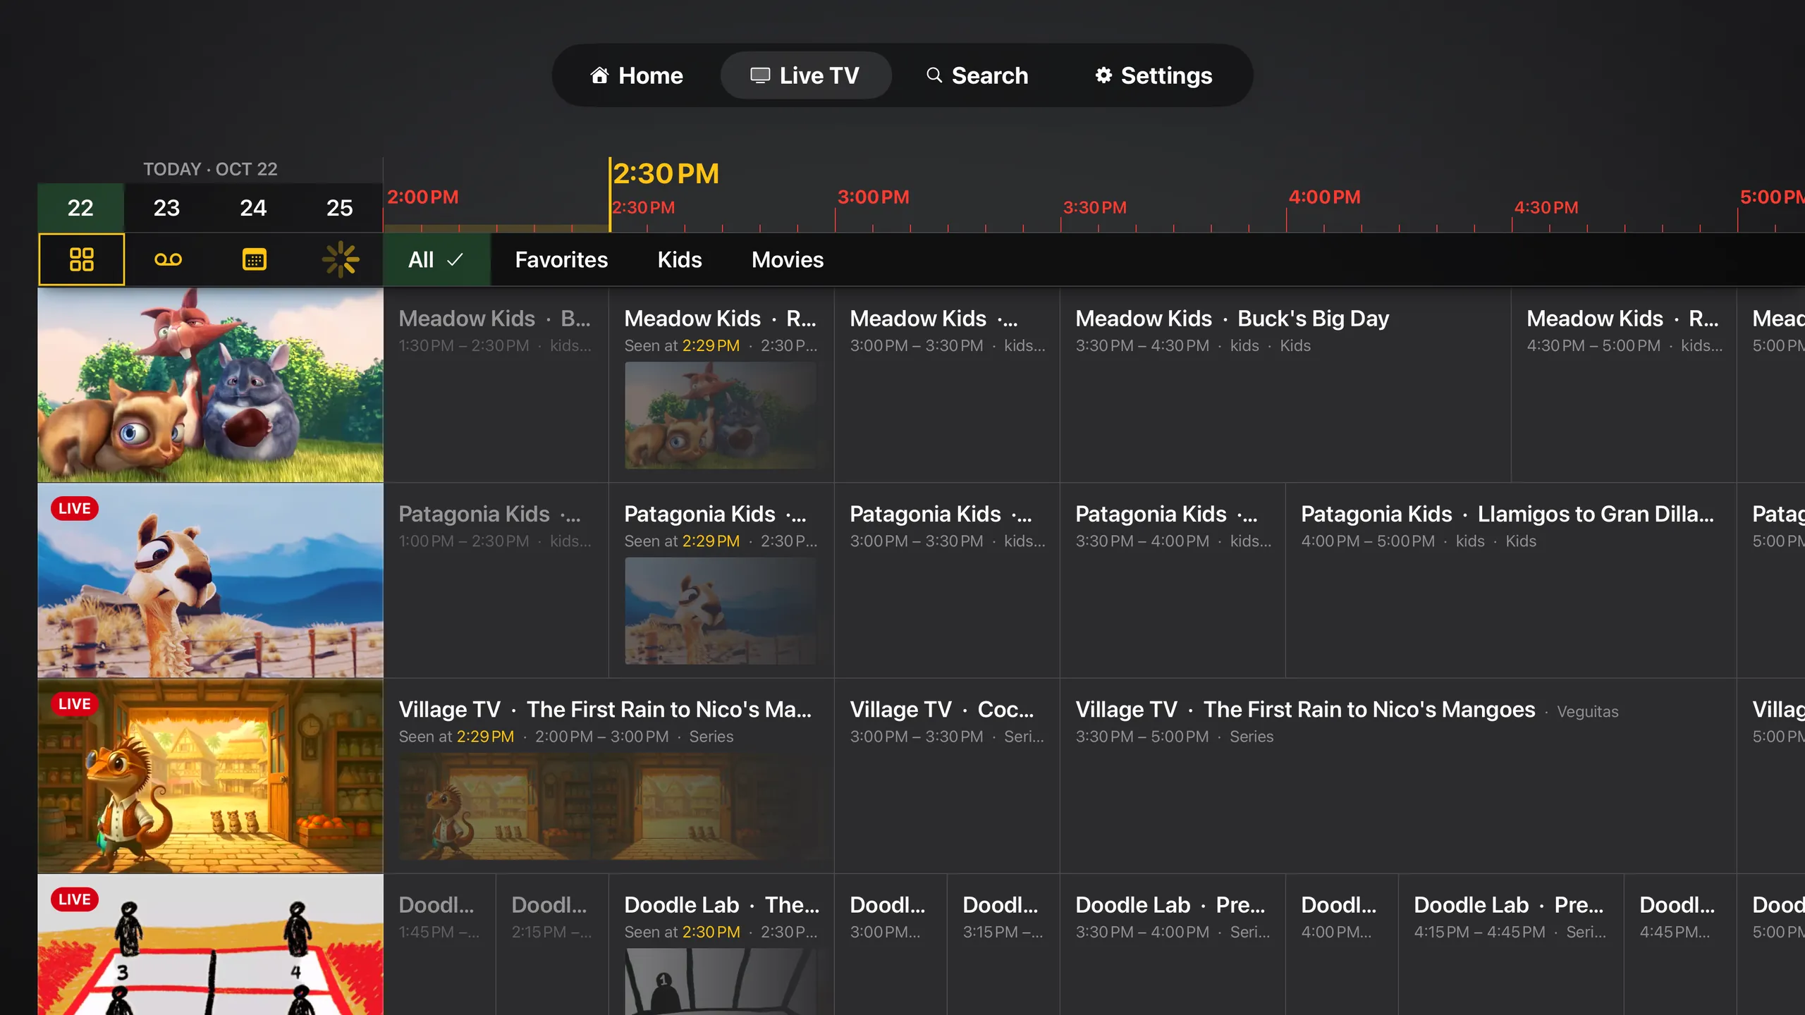1805x1015 pixels.
Task: Select Meadow Kids program seen at 2:29PM
Action: click(721, 385)
